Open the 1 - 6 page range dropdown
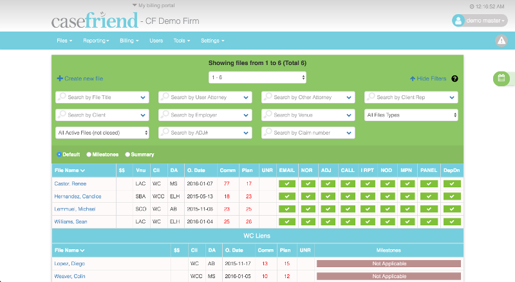Image resolution: width=515 pixels, height=282 pixels. tap(257, 78)
